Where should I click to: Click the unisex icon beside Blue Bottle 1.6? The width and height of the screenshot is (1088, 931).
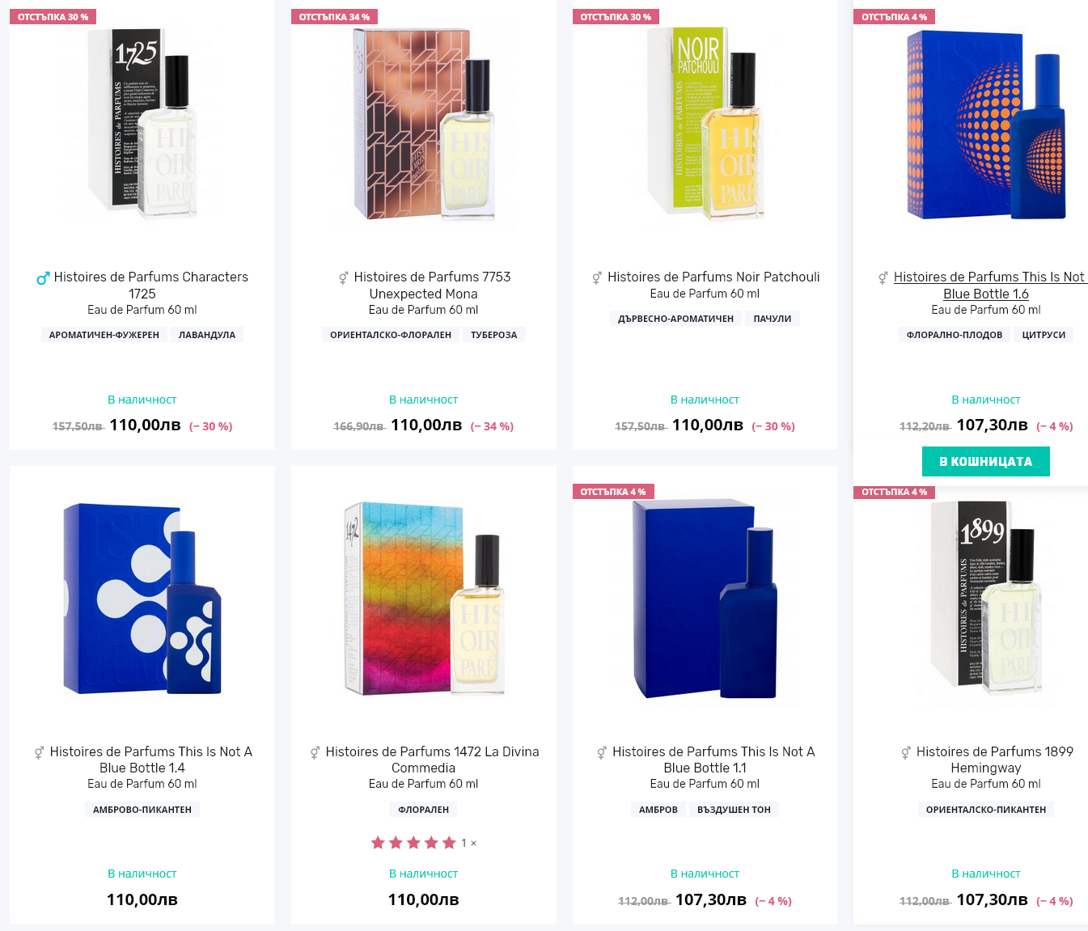coord(883,278)
